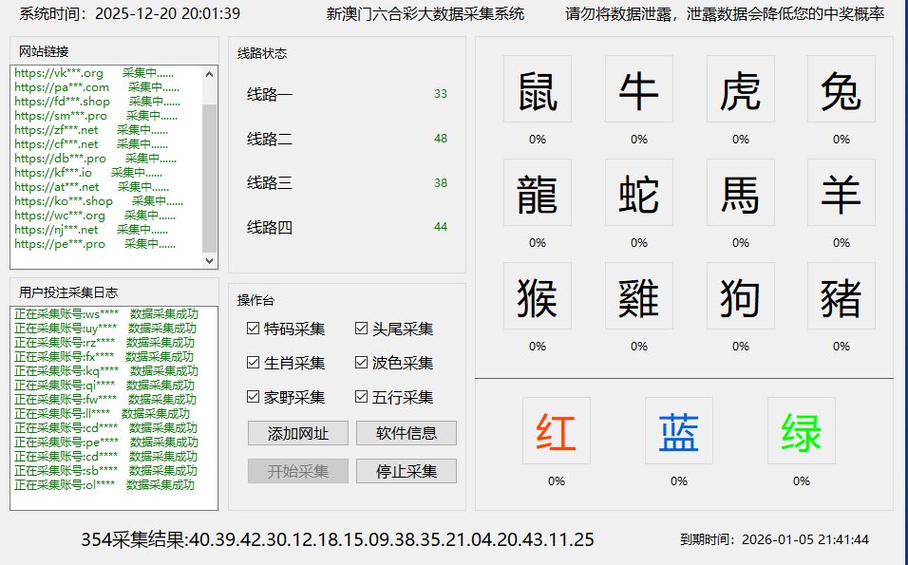This screenshot has height=565, width=908.
Task: Select the 鼠 zodiac tile
Action: [x=537, y=87]
